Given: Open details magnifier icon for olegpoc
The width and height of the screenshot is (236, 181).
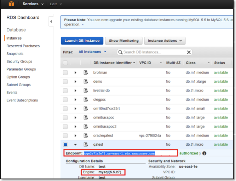Looking at the screenshot, I should (x=86, y=100).
